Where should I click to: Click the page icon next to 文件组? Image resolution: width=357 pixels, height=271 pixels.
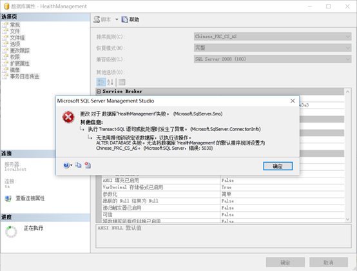[x=5, y=37]
